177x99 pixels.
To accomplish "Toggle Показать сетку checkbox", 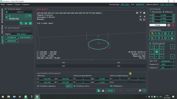I will [75, 86].
